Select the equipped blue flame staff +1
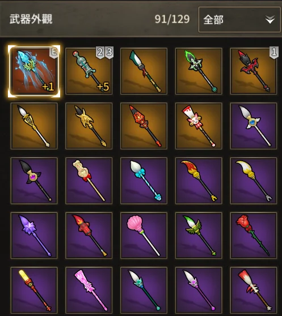282x316 pixels. point(34,71)
